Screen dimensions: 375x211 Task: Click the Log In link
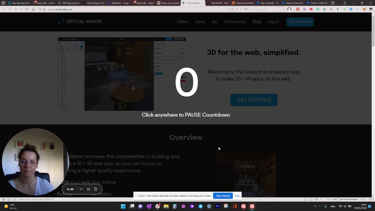273,22
